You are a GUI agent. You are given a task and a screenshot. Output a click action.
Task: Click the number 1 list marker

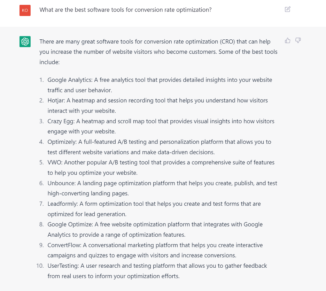(x=41, y=80)
